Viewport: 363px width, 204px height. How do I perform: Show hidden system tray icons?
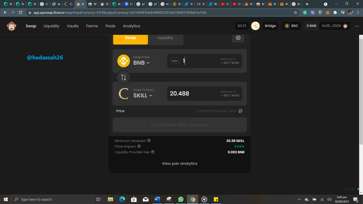tap(299, 199)
